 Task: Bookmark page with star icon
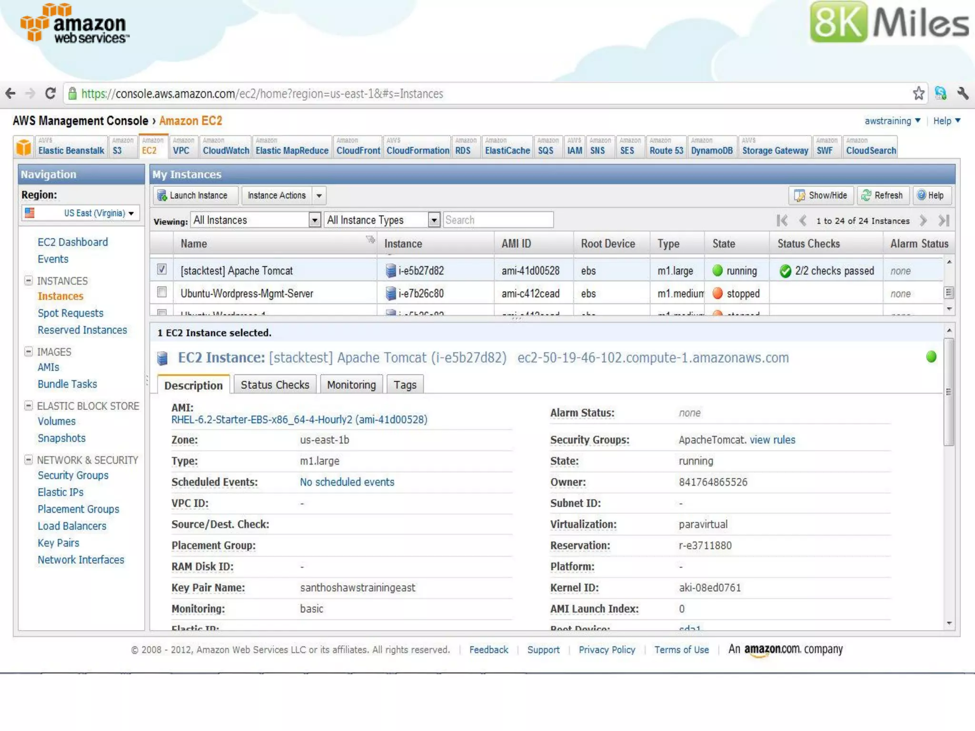click(x=918, y=93)
